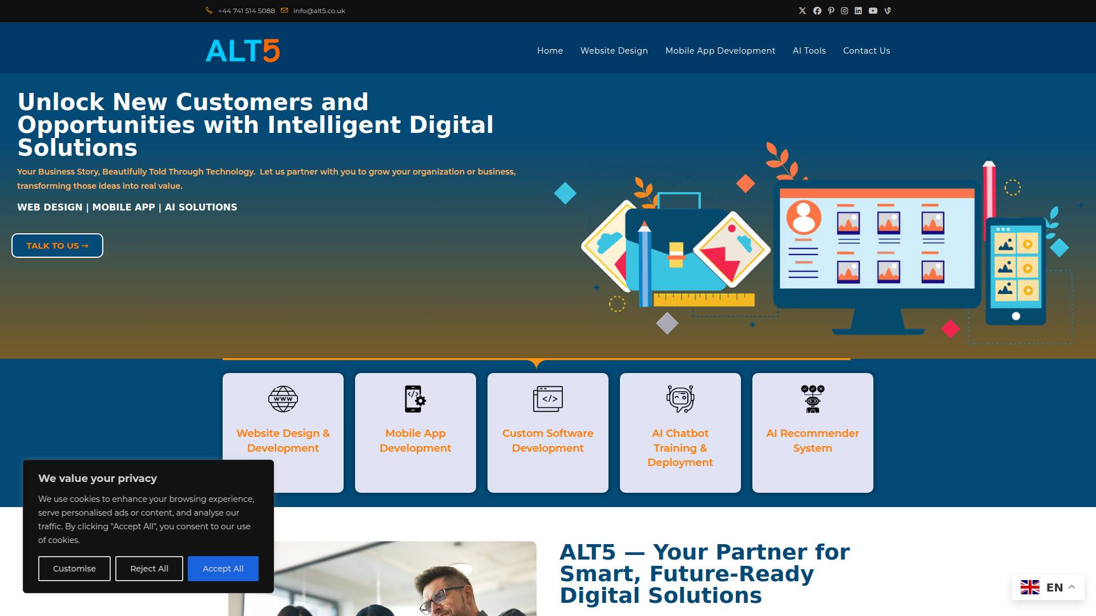Click the TALK TO US button
Image resolution: width=1096 pixels, height=616 pixels.
tap(57, 246)
